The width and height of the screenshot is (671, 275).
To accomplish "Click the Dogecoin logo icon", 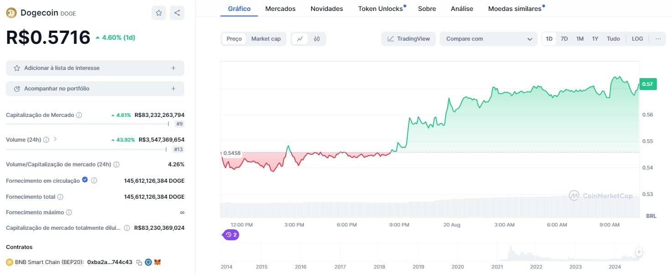I will click(11, 13).
